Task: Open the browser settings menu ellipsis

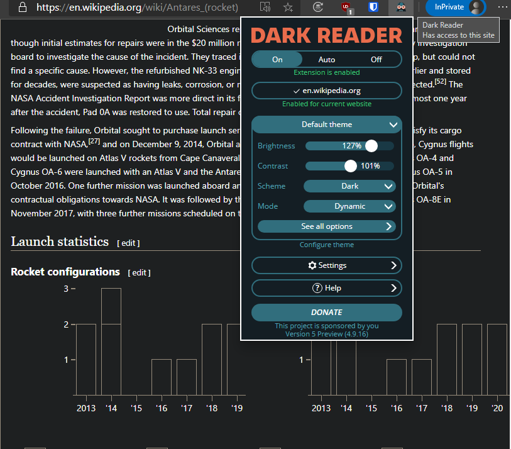Action: (x=502, y=8)
